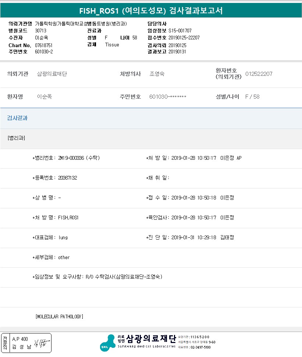302x357 pixels.
Task: Click the 처방의사 name 조영숙
Action: pos(157,74)
